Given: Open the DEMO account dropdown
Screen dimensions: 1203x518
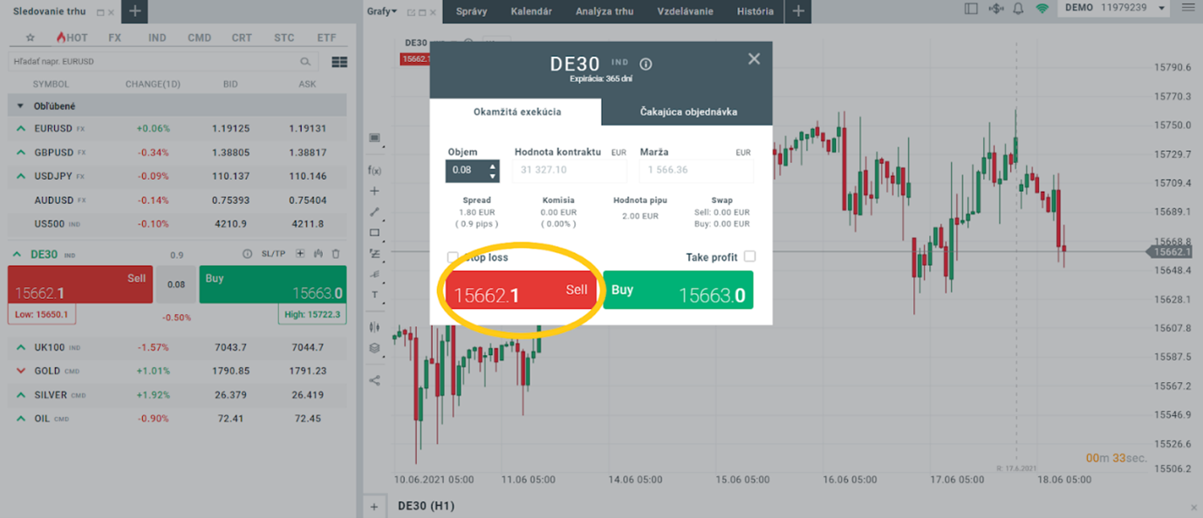Looking at the screenshot, I should point(1115,9).
